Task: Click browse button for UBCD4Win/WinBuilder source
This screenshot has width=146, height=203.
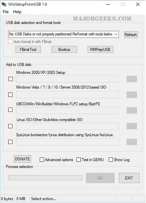Action: click(x=132, y=110)
